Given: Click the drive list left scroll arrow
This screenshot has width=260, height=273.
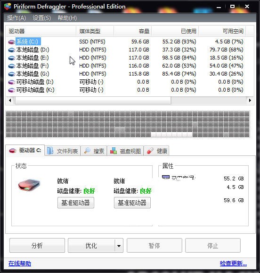Looking at the screenshot, I should pos(10,101).
